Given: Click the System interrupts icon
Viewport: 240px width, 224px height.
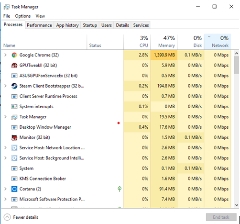Looking at the screenshot, I should click(x=14, y=106).
